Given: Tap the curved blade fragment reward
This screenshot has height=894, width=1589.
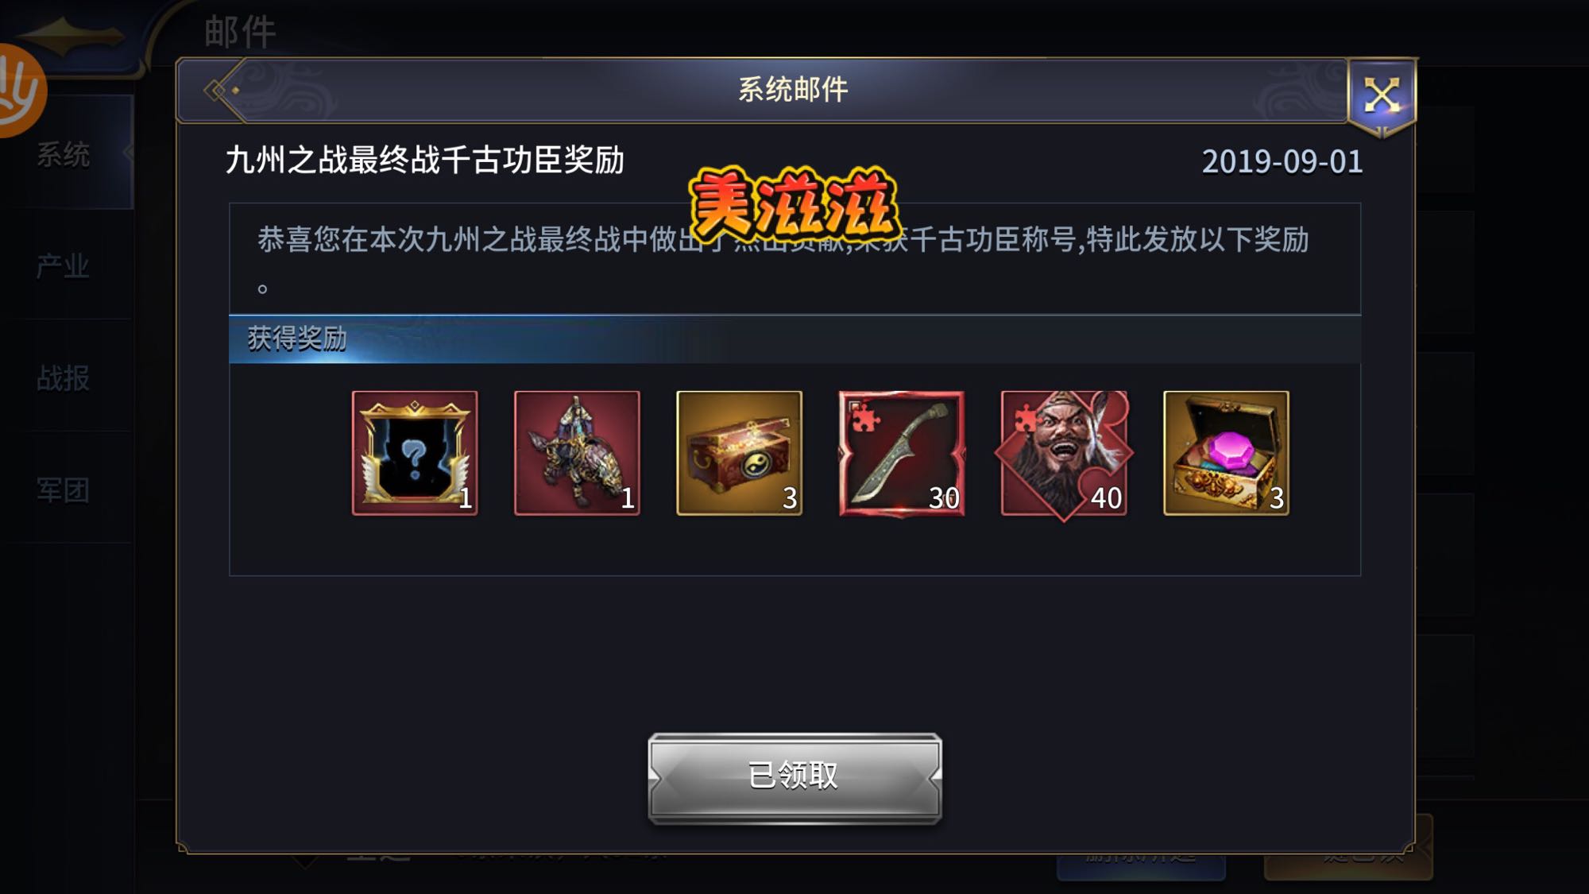Looking at the screenshot, I should point(902,453).
